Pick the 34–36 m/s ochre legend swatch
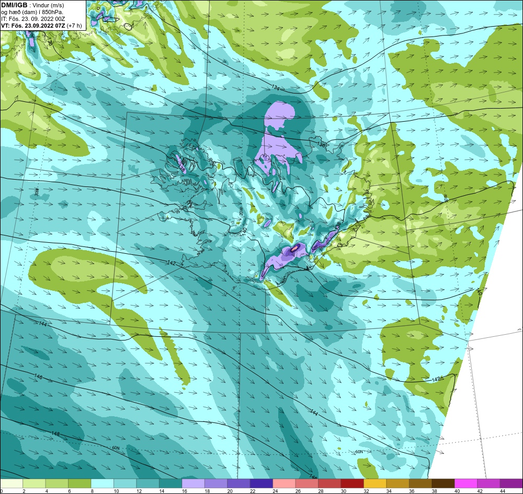523x494 pixels. click(397, 484)
